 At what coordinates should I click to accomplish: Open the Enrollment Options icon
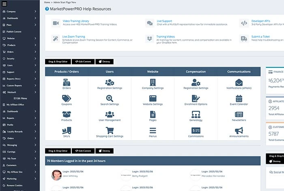click(x=196, y=98)
